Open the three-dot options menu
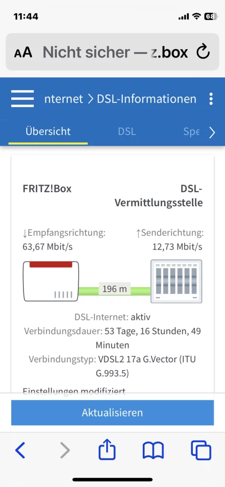 click(x=211, y=99)
